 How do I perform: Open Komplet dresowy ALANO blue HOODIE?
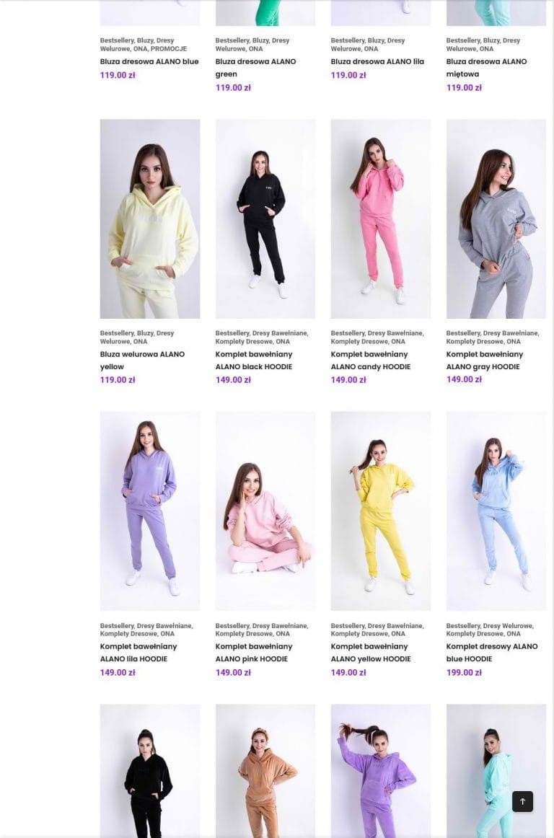(x=492, y=653)
